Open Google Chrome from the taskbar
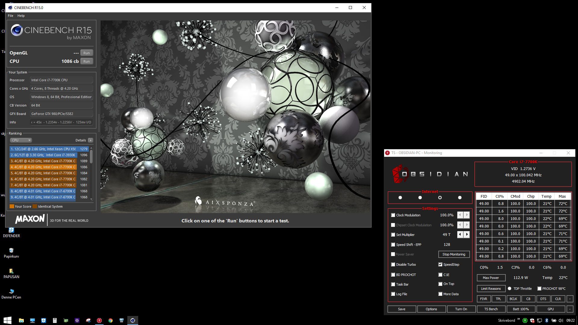This screenshot has width=578, height=325. tap(110, 320)
